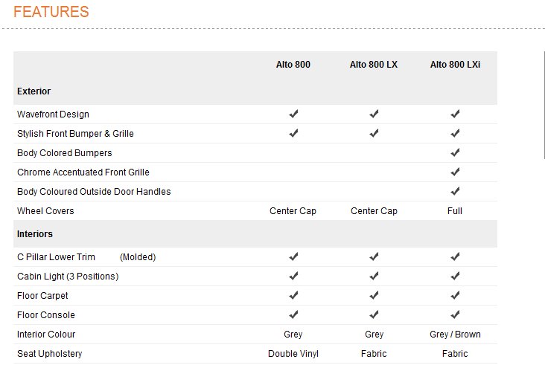The width and height of the screenshot is (545, 365).
Task: Click Cabin Light checkmark under Alto 800
Action: click(x=293, y=276)
